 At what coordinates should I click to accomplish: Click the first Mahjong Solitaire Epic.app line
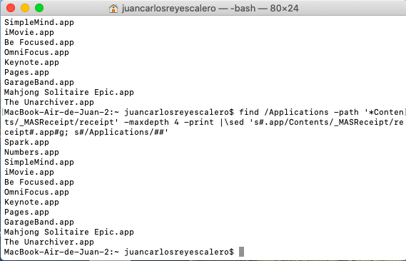(x=69, y=92)
